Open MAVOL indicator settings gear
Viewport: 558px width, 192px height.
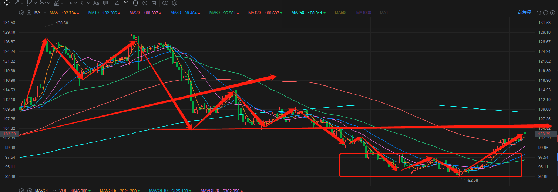coord(22,191)
